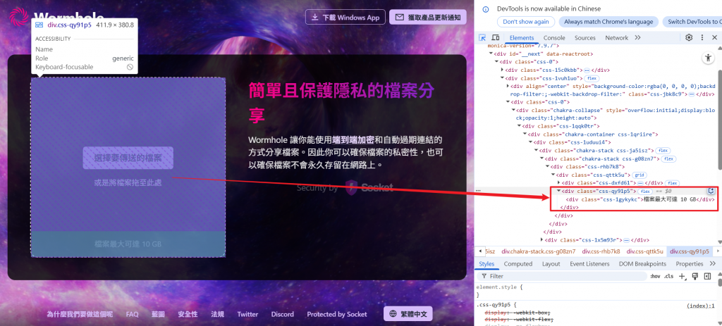Open the 繁體中文 language selector
Viewport: 722px width, 326px height.
pyautogui.click(x=408, y=314)
